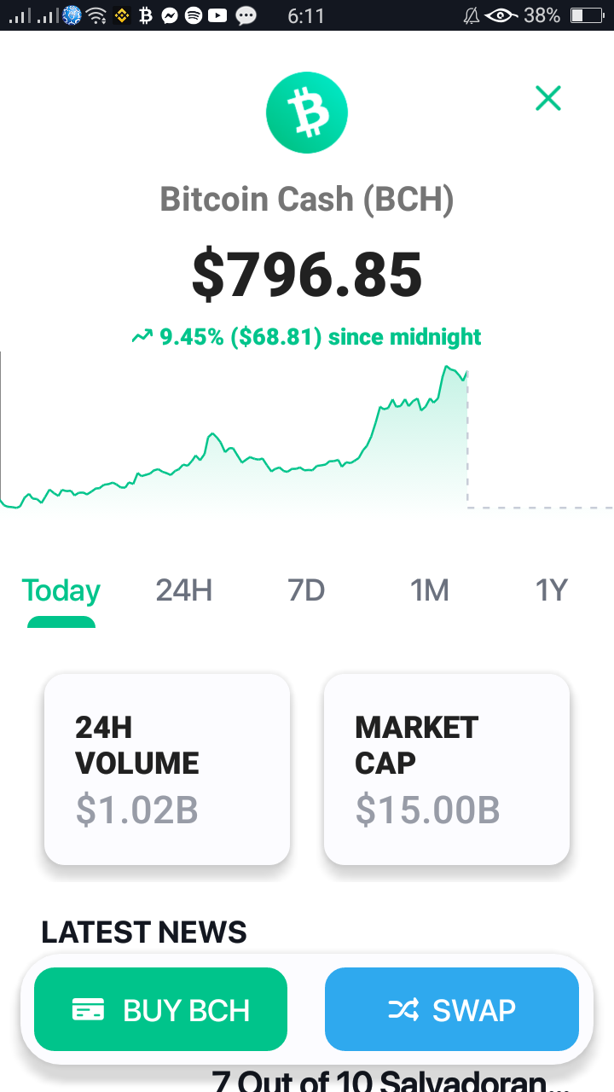This screenshot has height=1092, width=614.
Task: Switch chart to 1M range
Action: [x=429, y=590]
